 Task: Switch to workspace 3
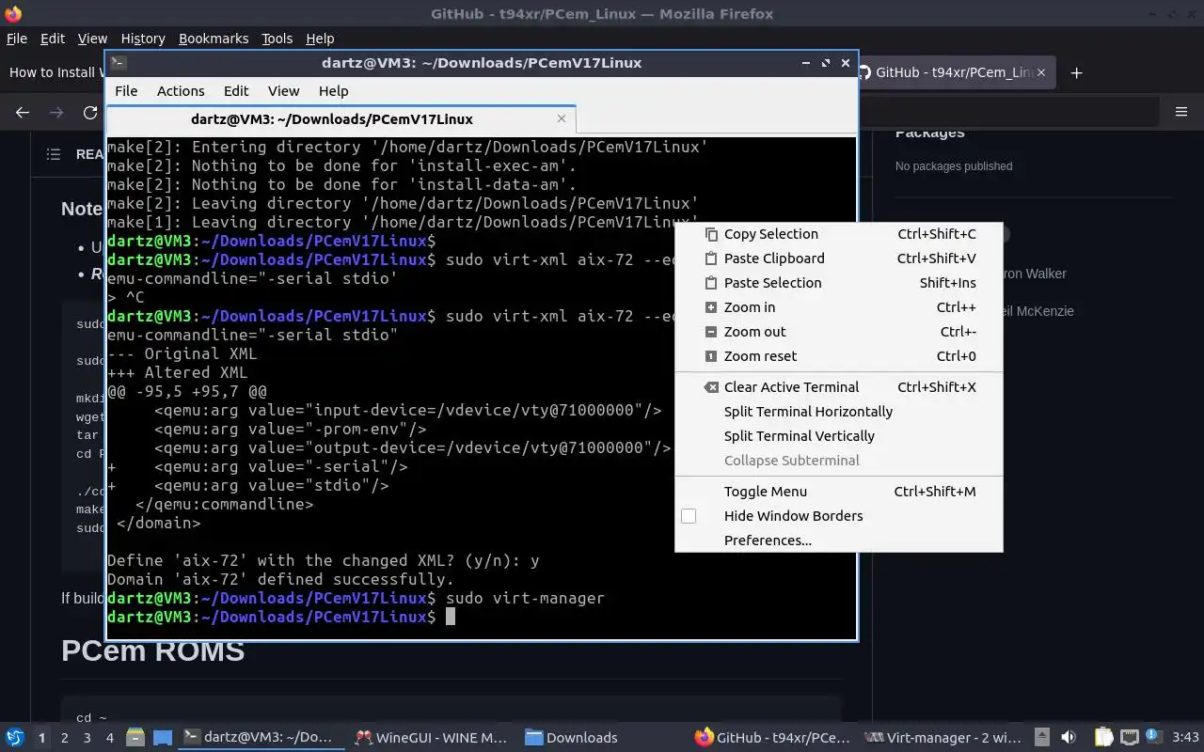click(x=87, y=738)
